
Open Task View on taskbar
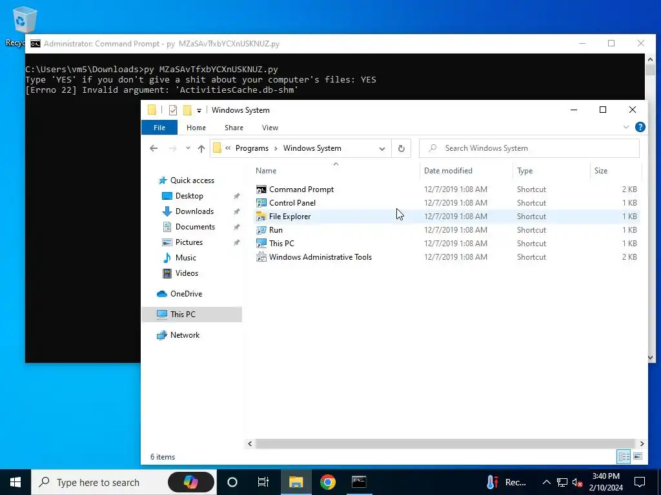click(263, 482)
